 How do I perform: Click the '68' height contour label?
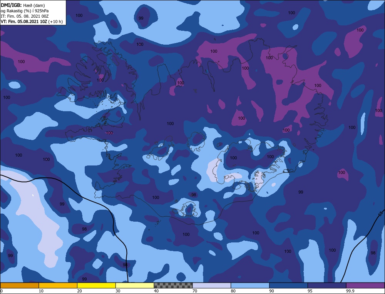point(380,214)
